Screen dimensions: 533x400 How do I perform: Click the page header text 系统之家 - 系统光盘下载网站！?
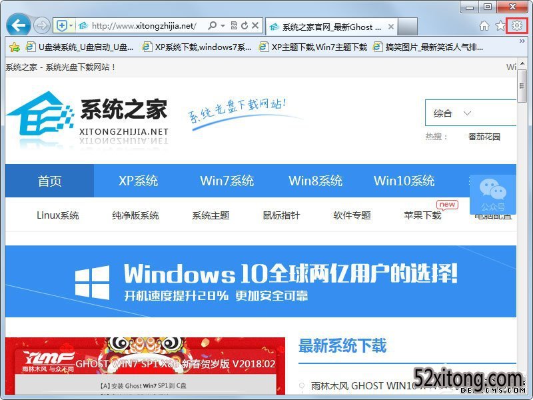tap(61, 67)
